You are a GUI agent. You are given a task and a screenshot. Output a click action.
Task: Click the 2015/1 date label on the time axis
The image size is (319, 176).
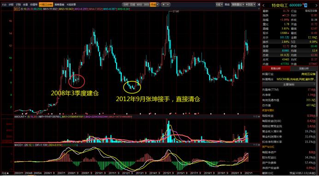167,173
